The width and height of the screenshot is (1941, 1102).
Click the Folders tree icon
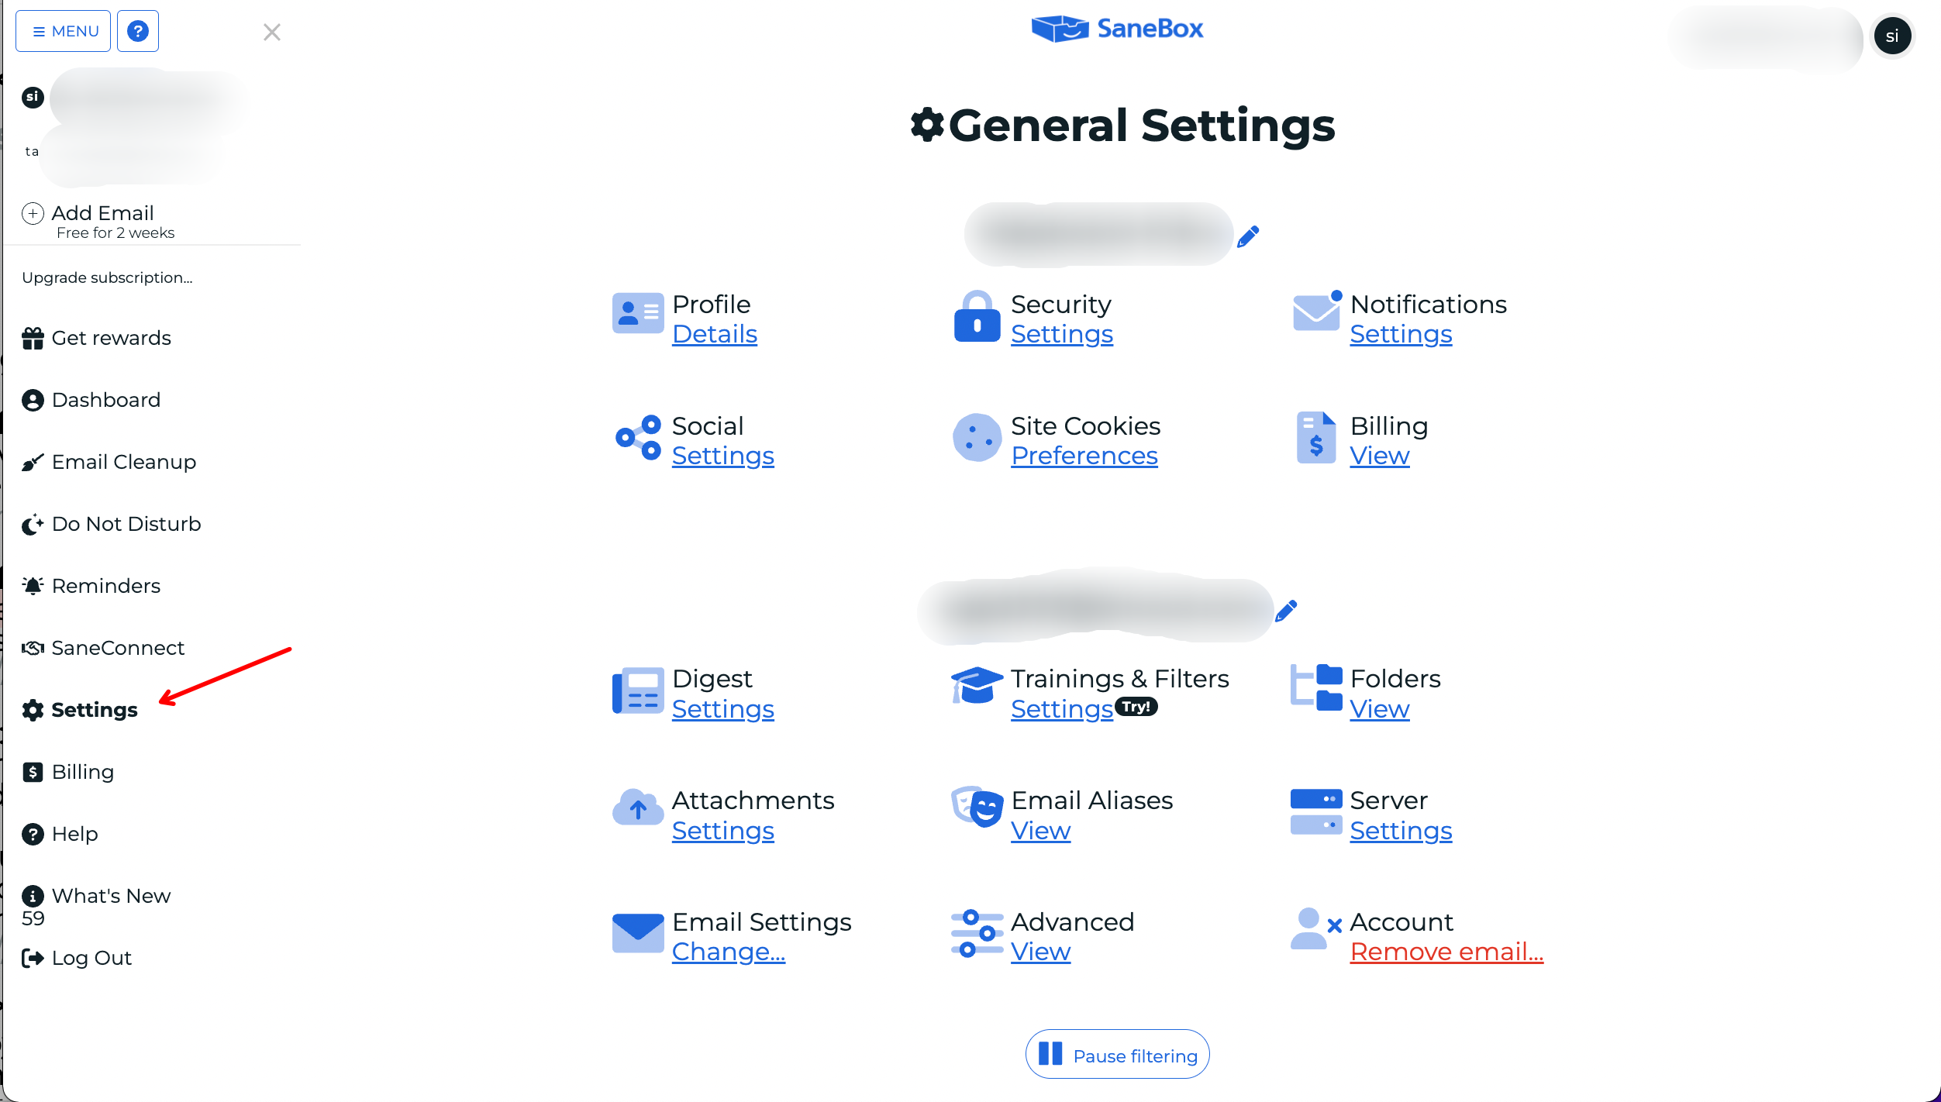(1316, 687)
